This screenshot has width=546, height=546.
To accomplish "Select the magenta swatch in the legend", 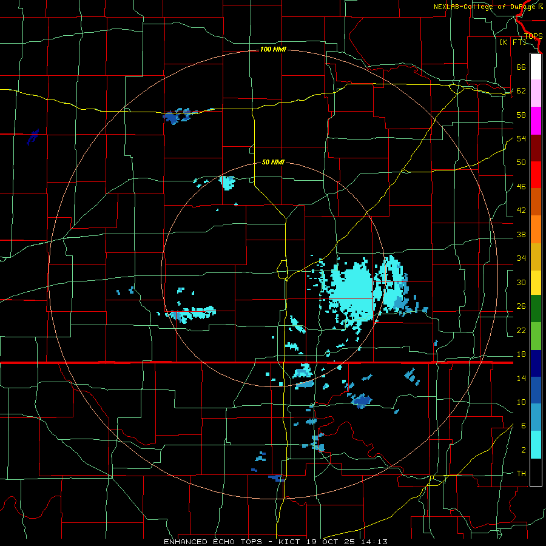I will coord(536,121).
